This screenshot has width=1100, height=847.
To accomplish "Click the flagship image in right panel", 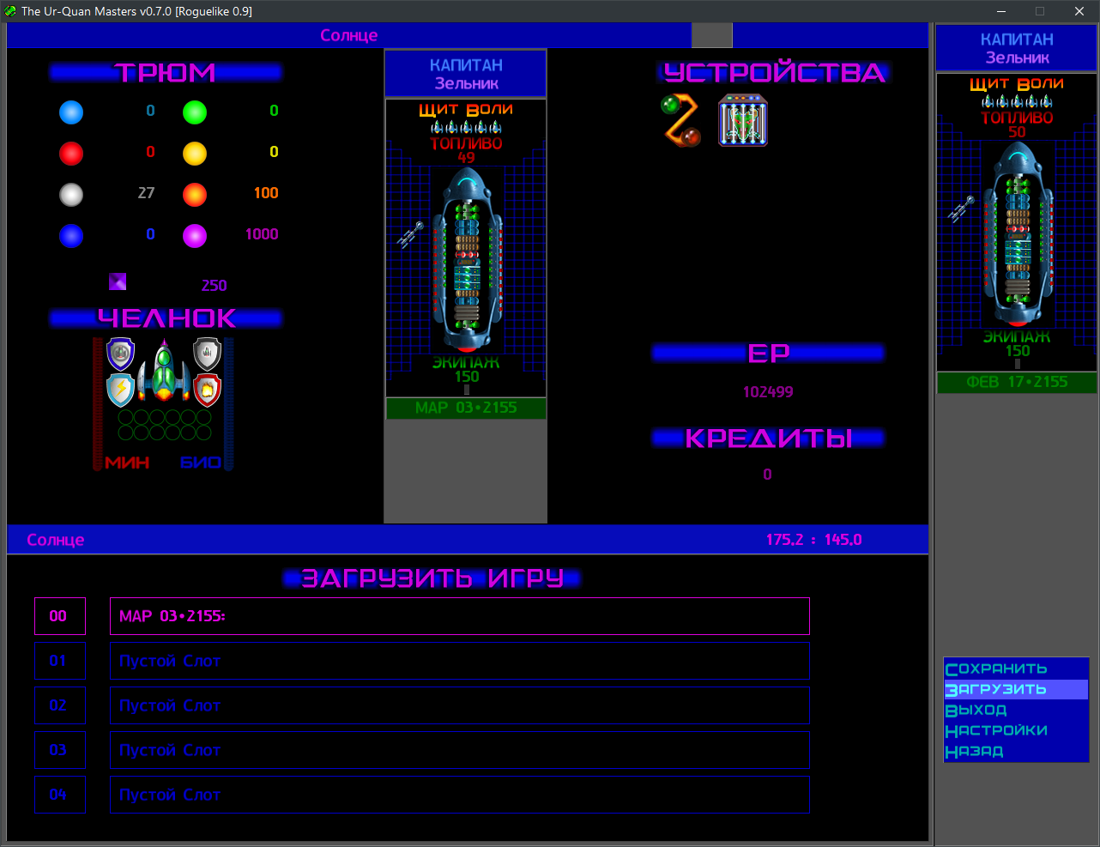I will click(x=1018, y=234).
